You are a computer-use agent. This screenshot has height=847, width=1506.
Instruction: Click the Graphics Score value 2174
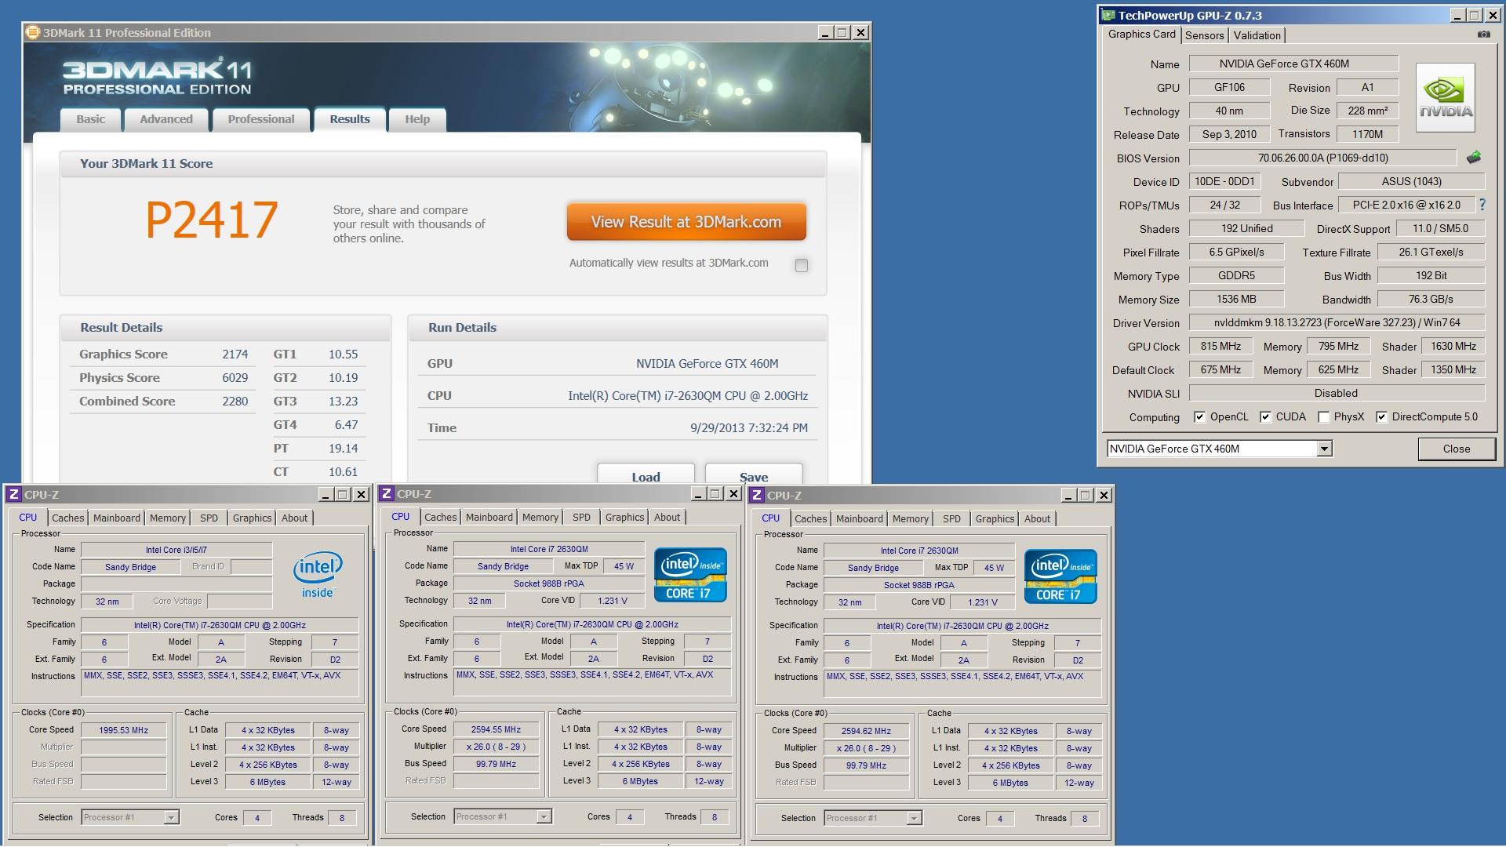(x=235, y=354)
